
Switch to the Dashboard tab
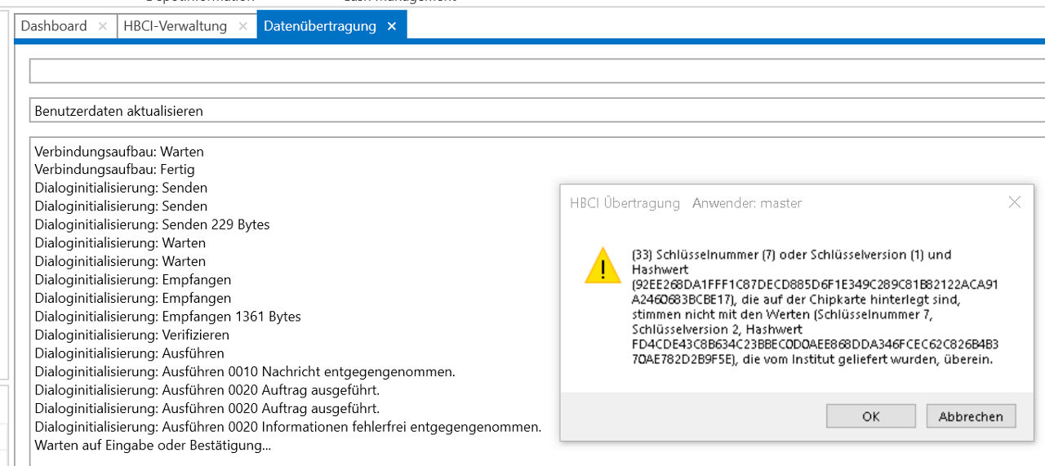pos(54,26)
